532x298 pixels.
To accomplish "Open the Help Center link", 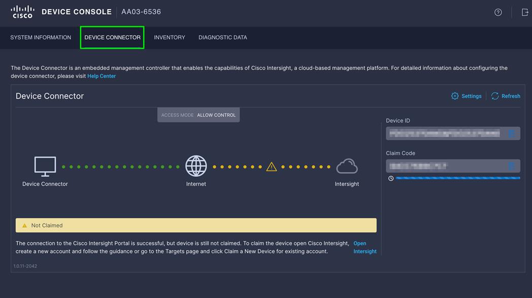I will (101, 76).
